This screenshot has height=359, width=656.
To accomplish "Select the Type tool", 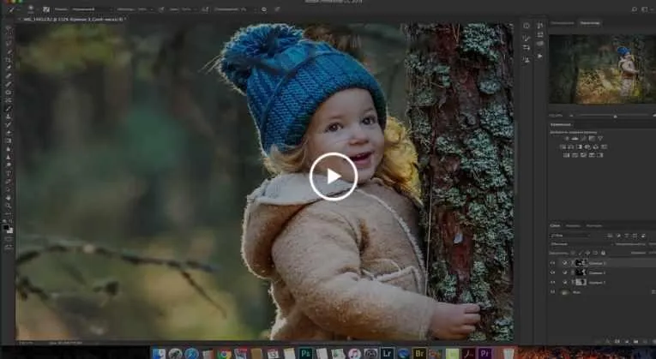I will pos(9,173).
